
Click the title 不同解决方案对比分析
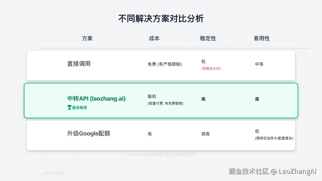click(x=161, y=19)
